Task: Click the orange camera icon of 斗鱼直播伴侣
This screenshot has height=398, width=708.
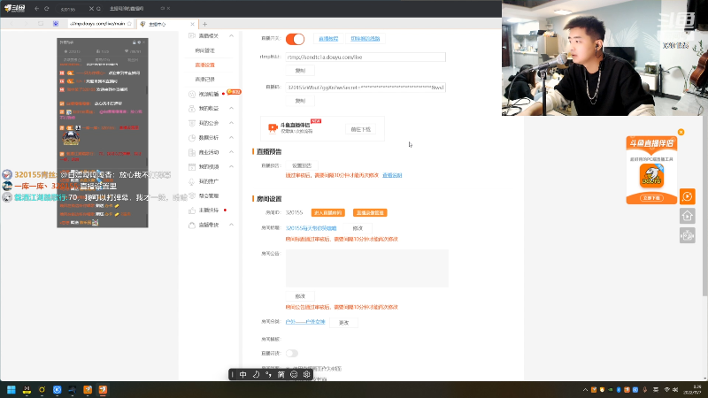Action: coord(273,128)
